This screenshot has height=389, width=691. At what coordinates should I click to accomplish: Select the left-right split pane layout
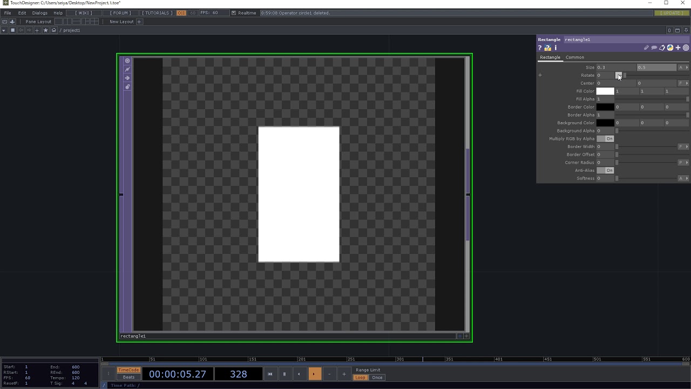[67, 22]
